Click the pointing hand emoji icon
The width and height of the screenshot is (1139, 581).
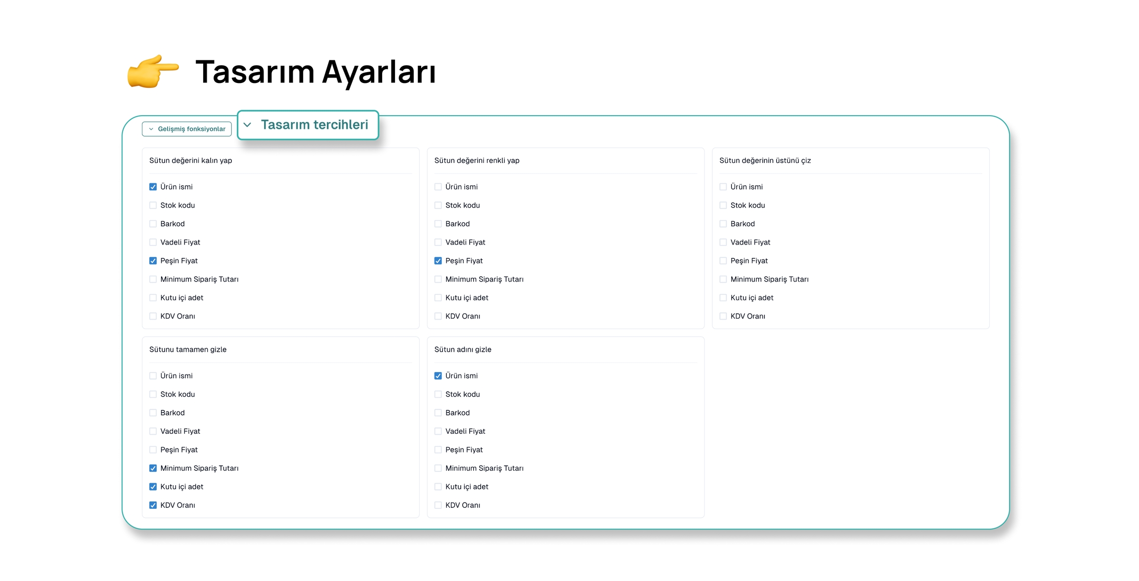tap(152, 72)
